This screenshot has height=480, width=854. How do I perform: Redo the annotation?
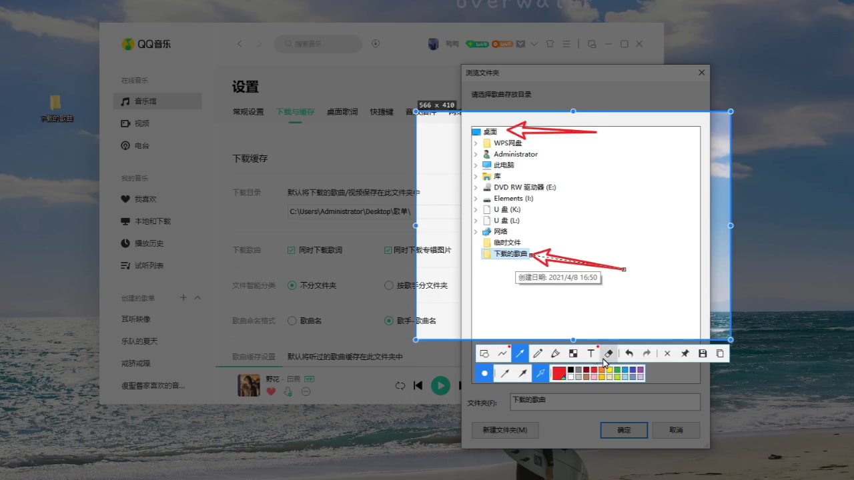pyautogui.click(x=647, y=353)
